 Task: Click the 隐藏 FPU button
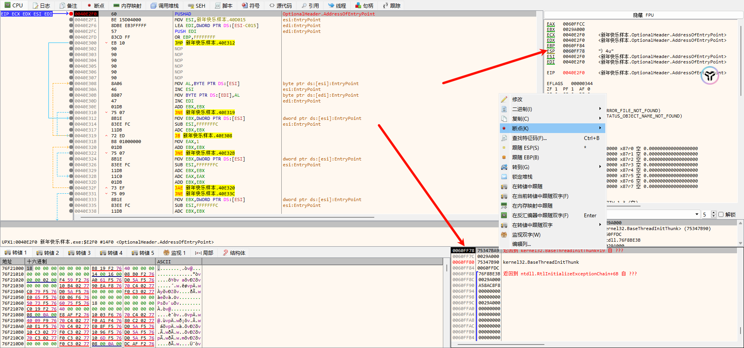(x=643, y=15)
